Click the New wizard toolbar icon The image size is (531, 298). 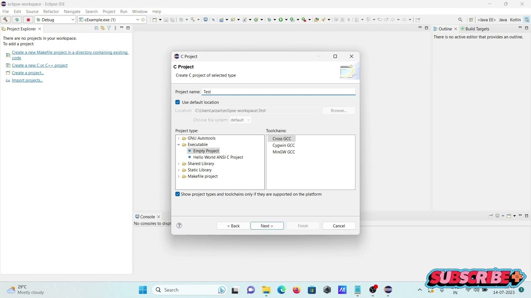click(x=155, y=19)
